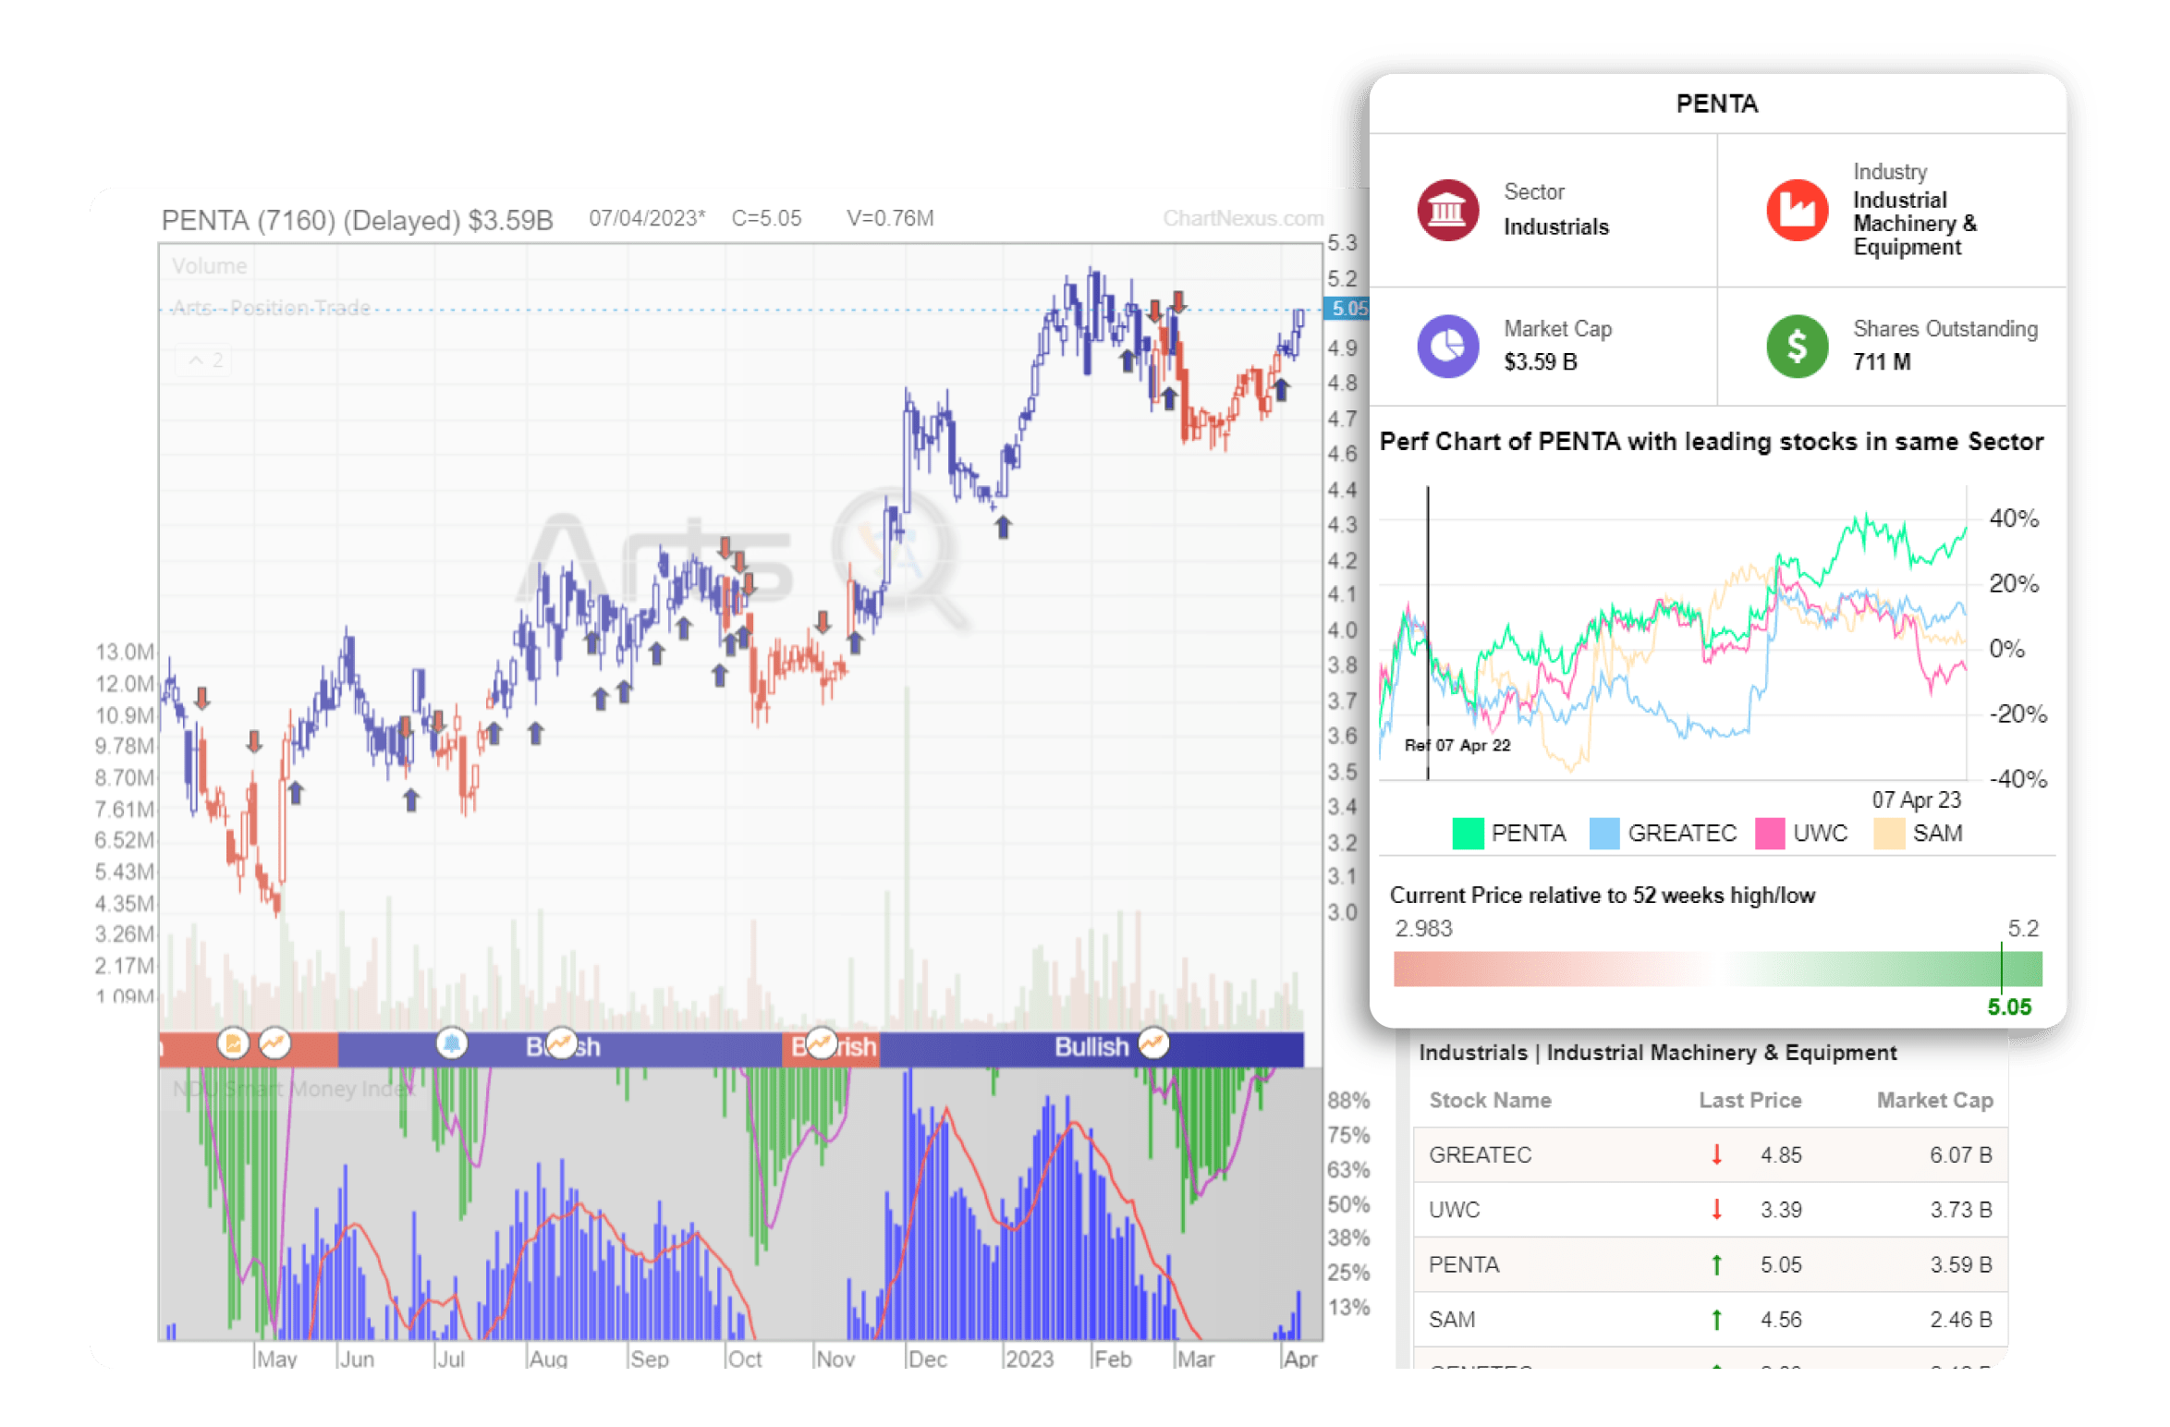
Task: Click the blue 5.05 price tag on the price axis
Action: [x=1346, y=309]
